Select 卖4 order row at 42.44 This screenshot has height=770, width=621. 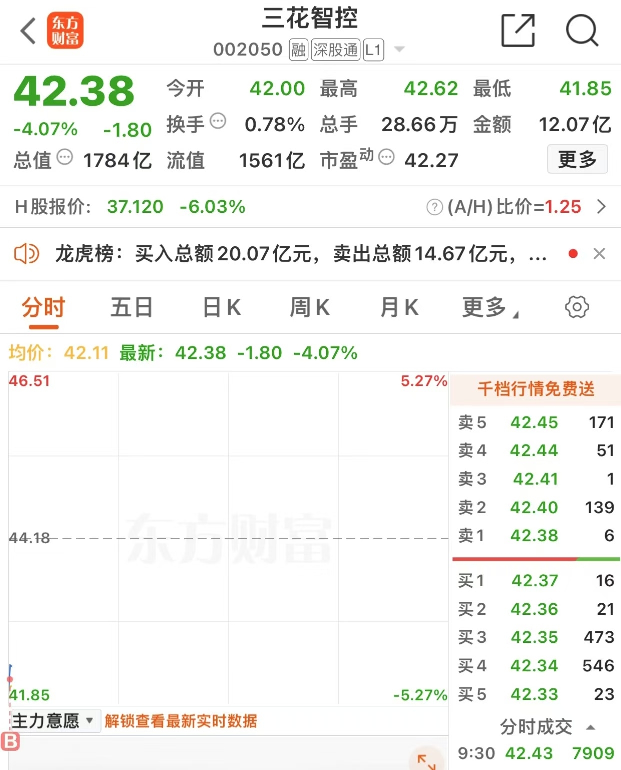click(536, 450)
